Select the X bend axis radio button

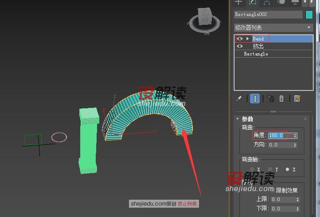pos(252,170)
